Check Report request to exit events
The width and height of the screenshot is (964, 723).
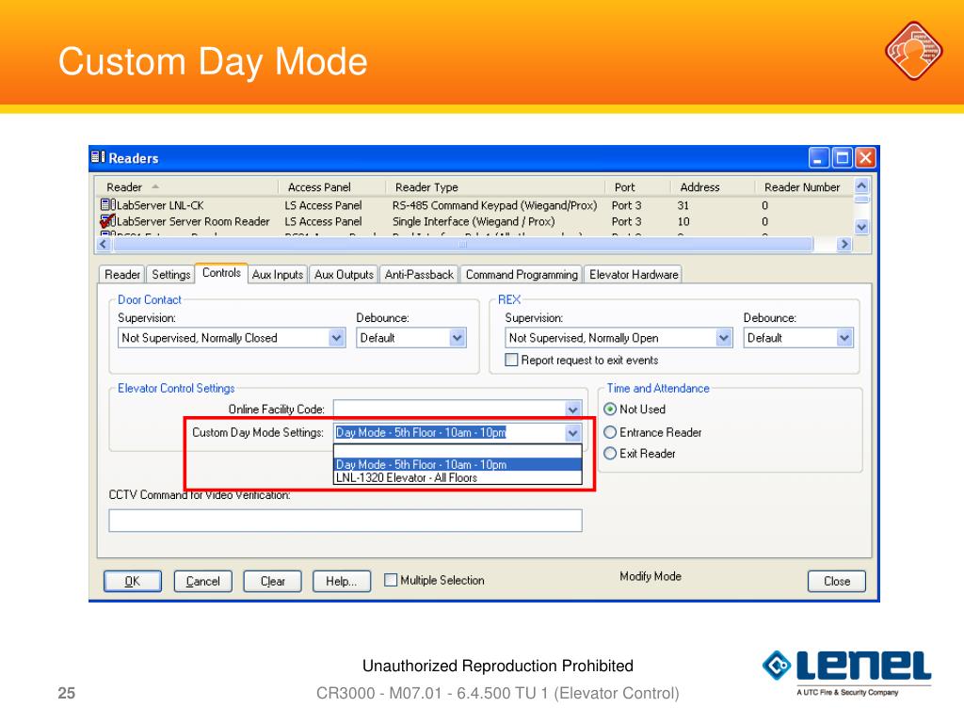511,360
